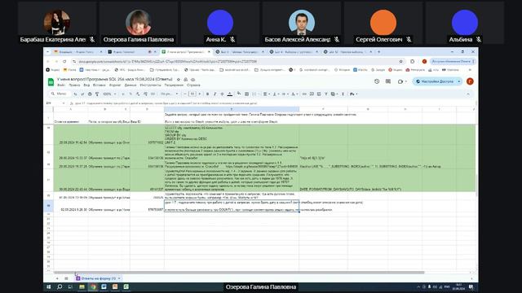
Task: Open the zoom 100% dropdown
Action: [x=109, y=94]
